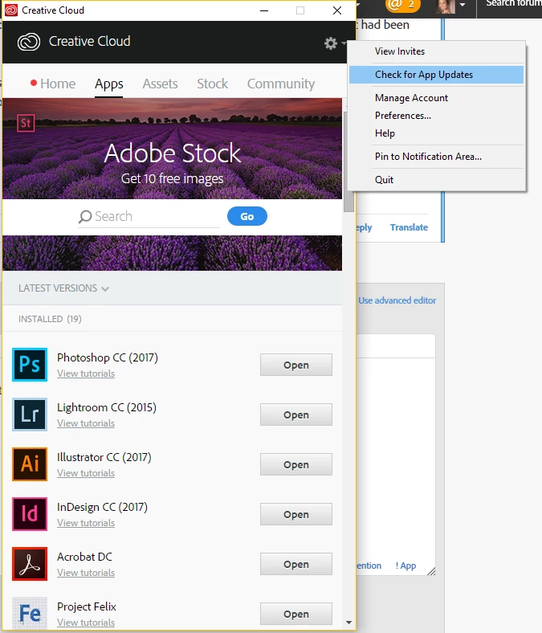Click the Acrobat DC app icon
542x633 pixels.
pos(30,564)
